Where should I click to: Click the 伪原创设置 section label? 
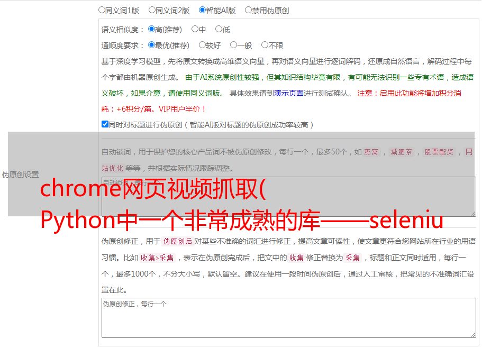tap(20, 175)
